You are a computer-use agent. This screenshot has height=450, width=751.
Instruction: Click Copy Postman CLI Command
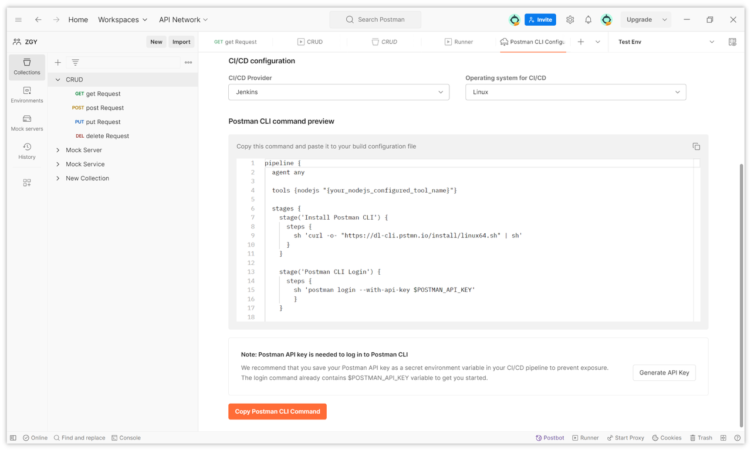[278, 411]
